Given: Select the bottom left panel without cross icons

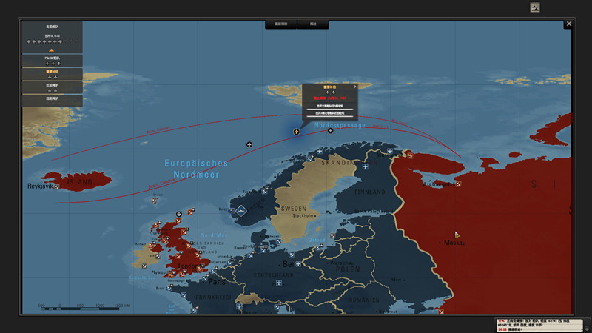Looking at the screenshot, I should point(52,101).
